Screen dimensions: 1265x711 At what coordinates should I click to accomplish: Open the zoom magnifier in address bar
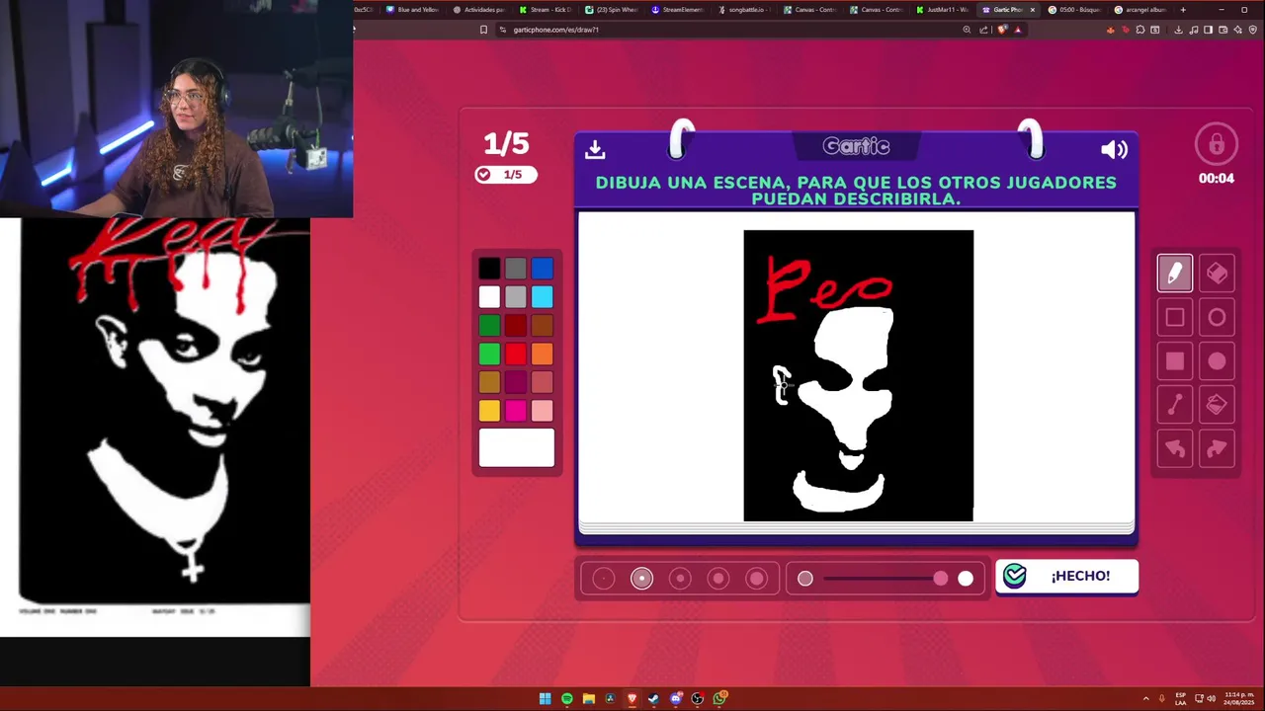[967, 30]
